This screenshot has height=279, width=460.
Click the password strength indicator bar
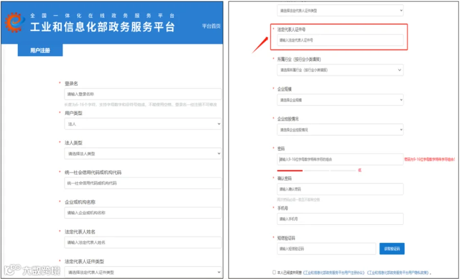click(x=316, y=171)
